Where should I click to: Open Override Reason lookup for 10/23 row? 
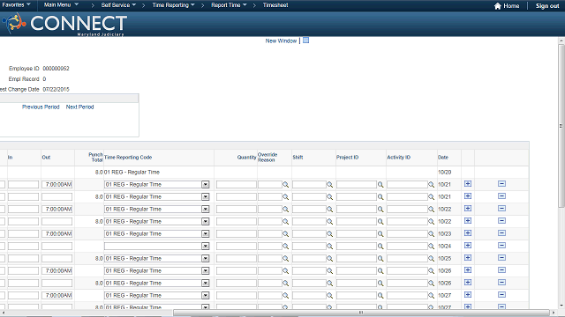pyautogui.click(x=285, y=234)
